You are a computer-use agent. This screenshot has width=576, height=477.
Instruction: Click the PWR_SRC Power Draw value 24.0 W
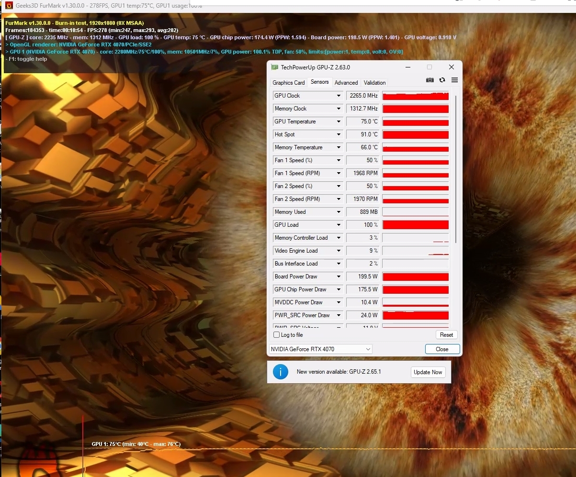click(x=363, y=315)
